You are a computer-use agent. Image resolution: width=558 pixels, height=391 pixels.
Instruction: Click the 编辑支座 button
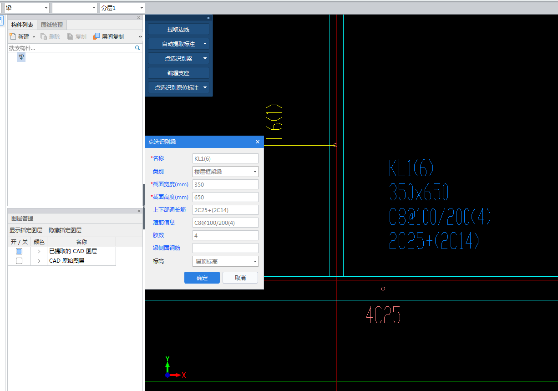178,73
